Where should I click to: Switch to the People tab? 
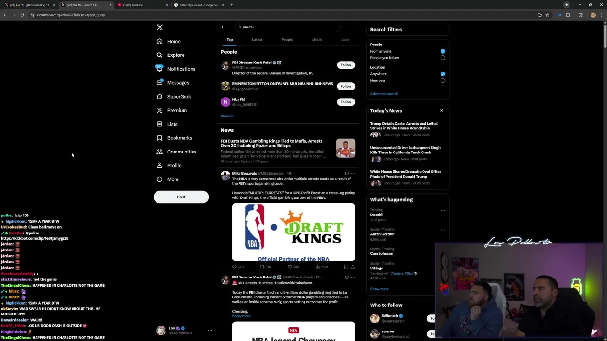click(x=287, y=40)
